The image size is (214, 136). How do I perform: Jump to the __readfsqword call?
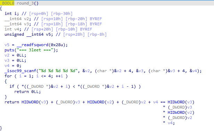[32, 45]
